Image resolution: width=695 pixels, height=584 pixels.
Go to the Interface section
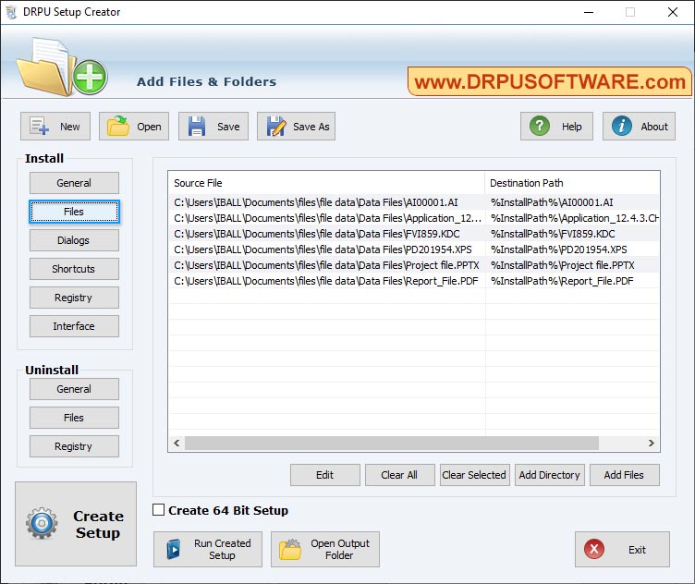[74, 326]
